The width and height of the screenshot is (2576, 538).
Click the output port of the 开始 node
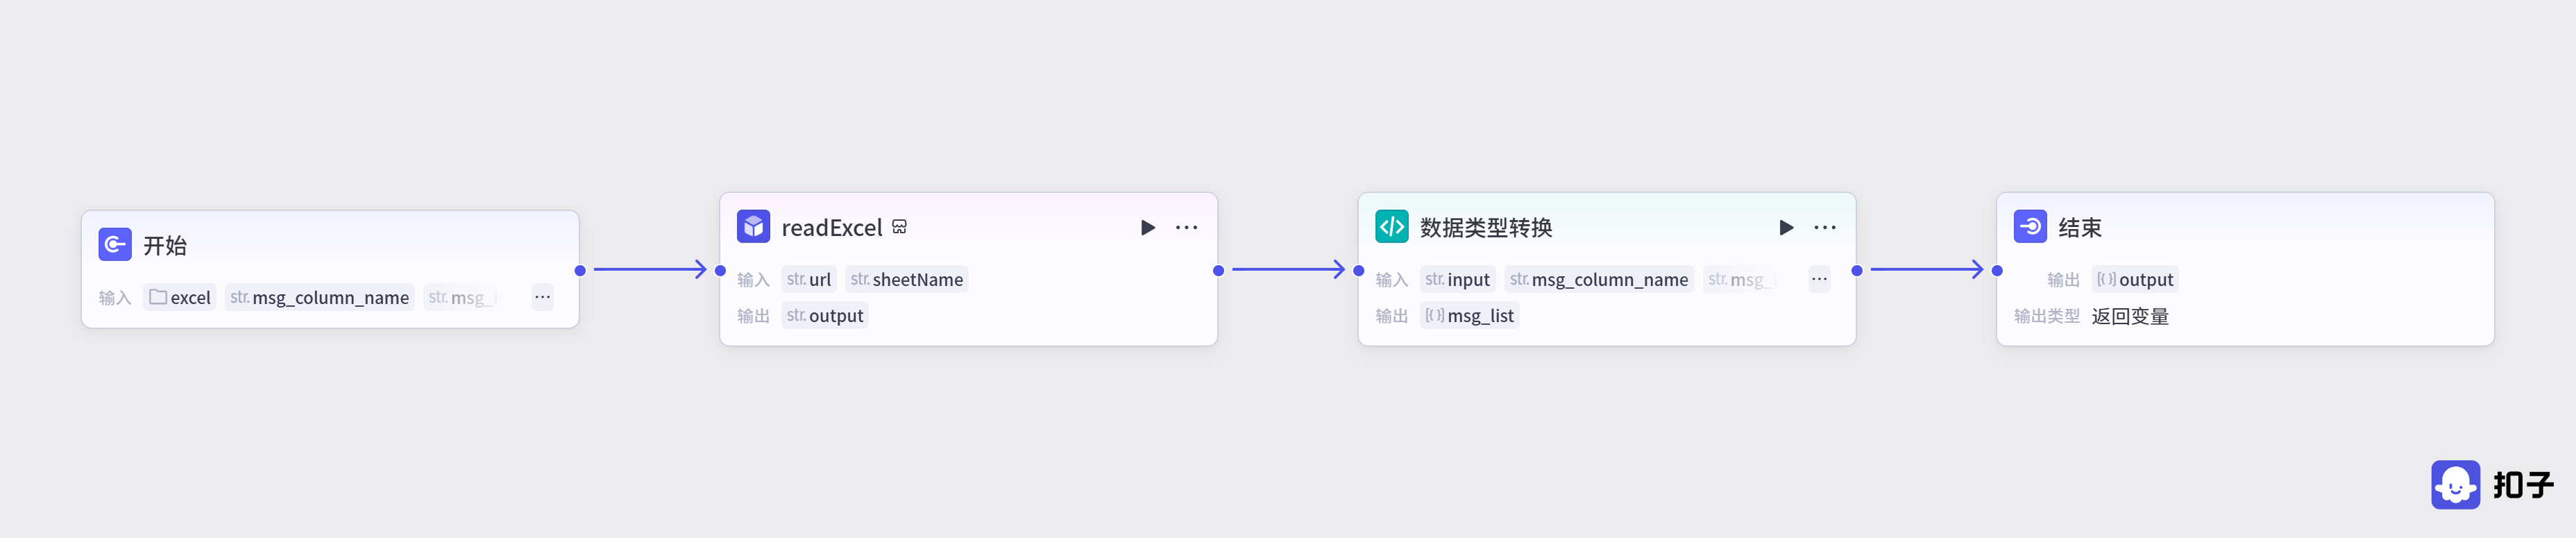pos(580,270)
